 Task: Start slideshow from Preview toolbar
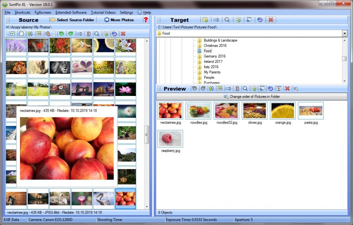[279, 89]
